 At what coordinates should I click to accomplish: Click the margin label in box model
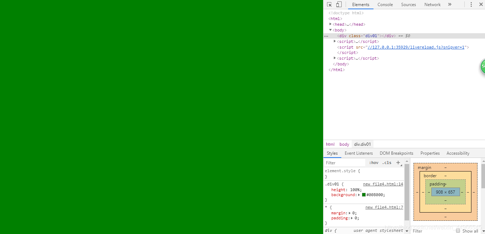[424, 168]
